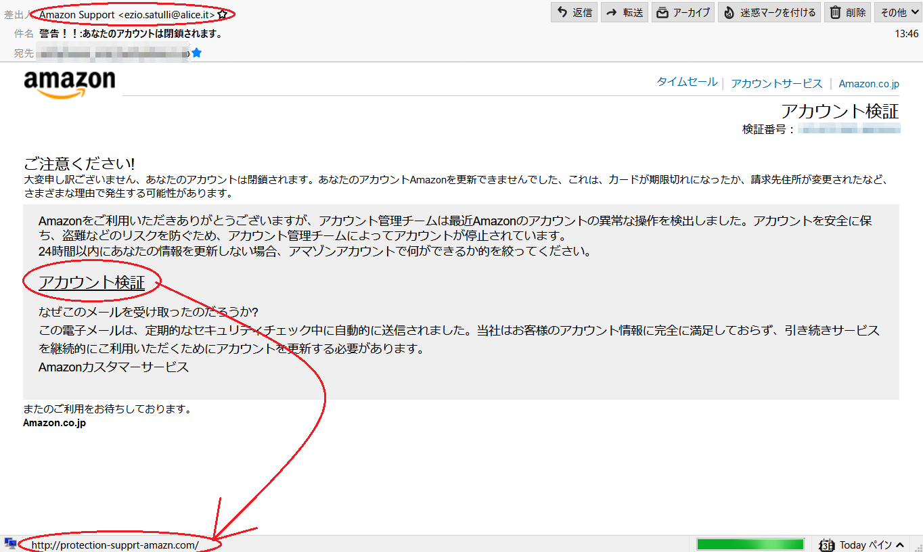Click the line なぜこのメールを受け取ったのだろうか?
The height and width of the screenshot is (552, 923).
148,312
